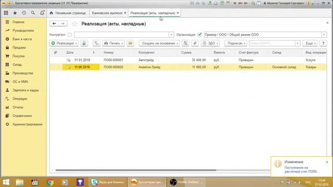Show Дт/Кт postings icon in toolbar
333x187 pixels.
96,43
